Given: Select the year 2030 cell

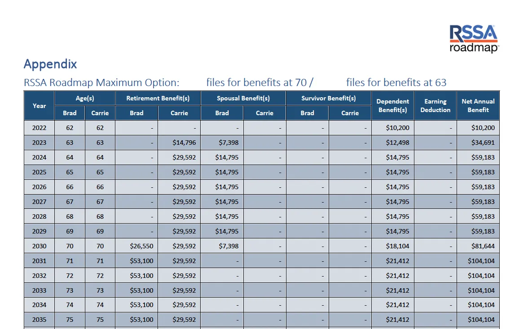Looking at the screenshot, I should point(39,246).
